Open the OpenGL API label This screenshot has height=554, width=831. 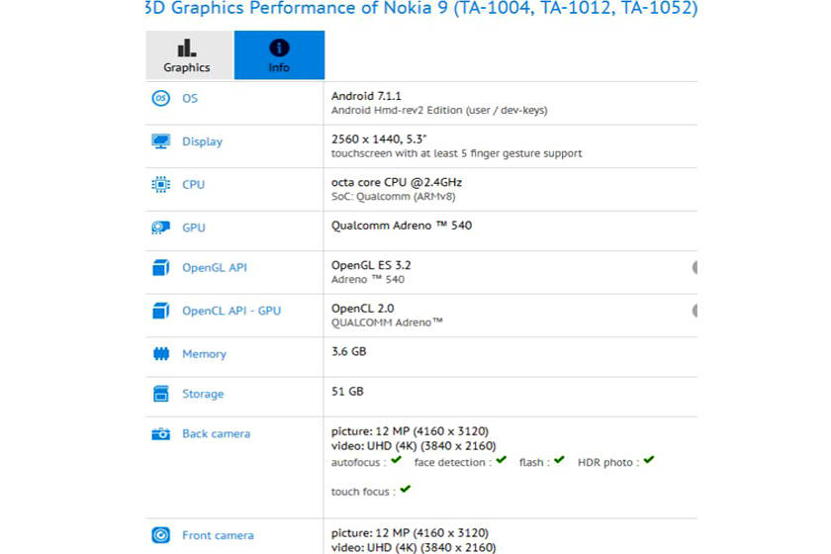pos(215,268)
